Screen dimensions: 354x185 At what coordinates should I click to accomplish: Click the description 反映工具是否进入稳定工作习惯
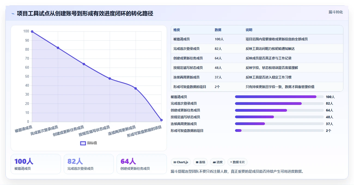268,77
